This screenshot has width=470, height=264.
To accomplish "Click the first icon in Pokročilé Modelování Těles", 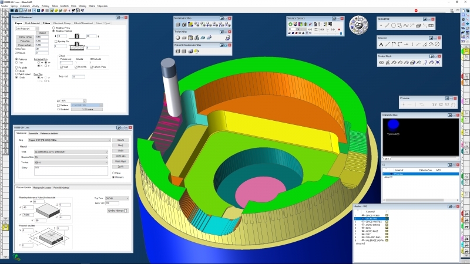I will [179, 52].
